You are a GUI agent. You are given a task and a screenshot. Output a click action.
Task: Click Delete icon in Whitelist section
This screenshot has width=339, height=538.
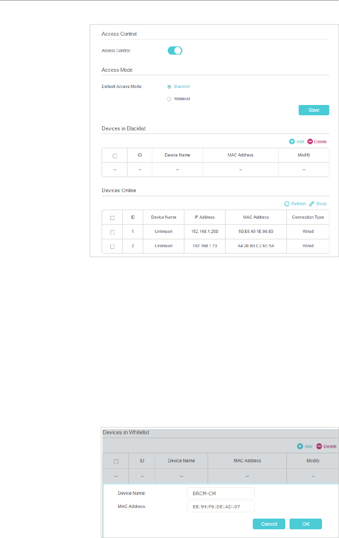(319, 446)
